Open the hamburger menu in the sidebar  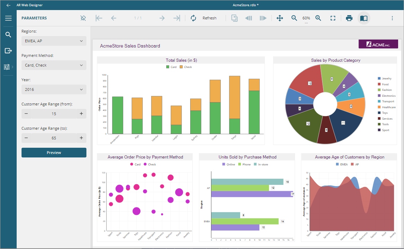point(8,18)
